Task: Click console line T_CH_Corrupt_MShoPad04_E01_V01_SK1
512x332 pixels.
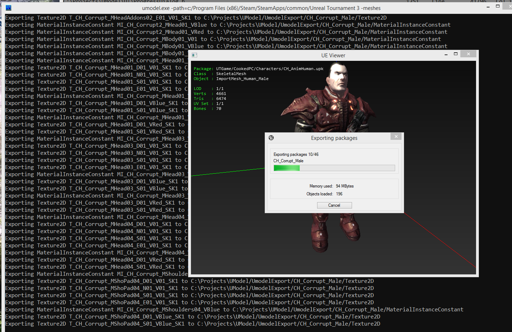Action: [190, 302]
